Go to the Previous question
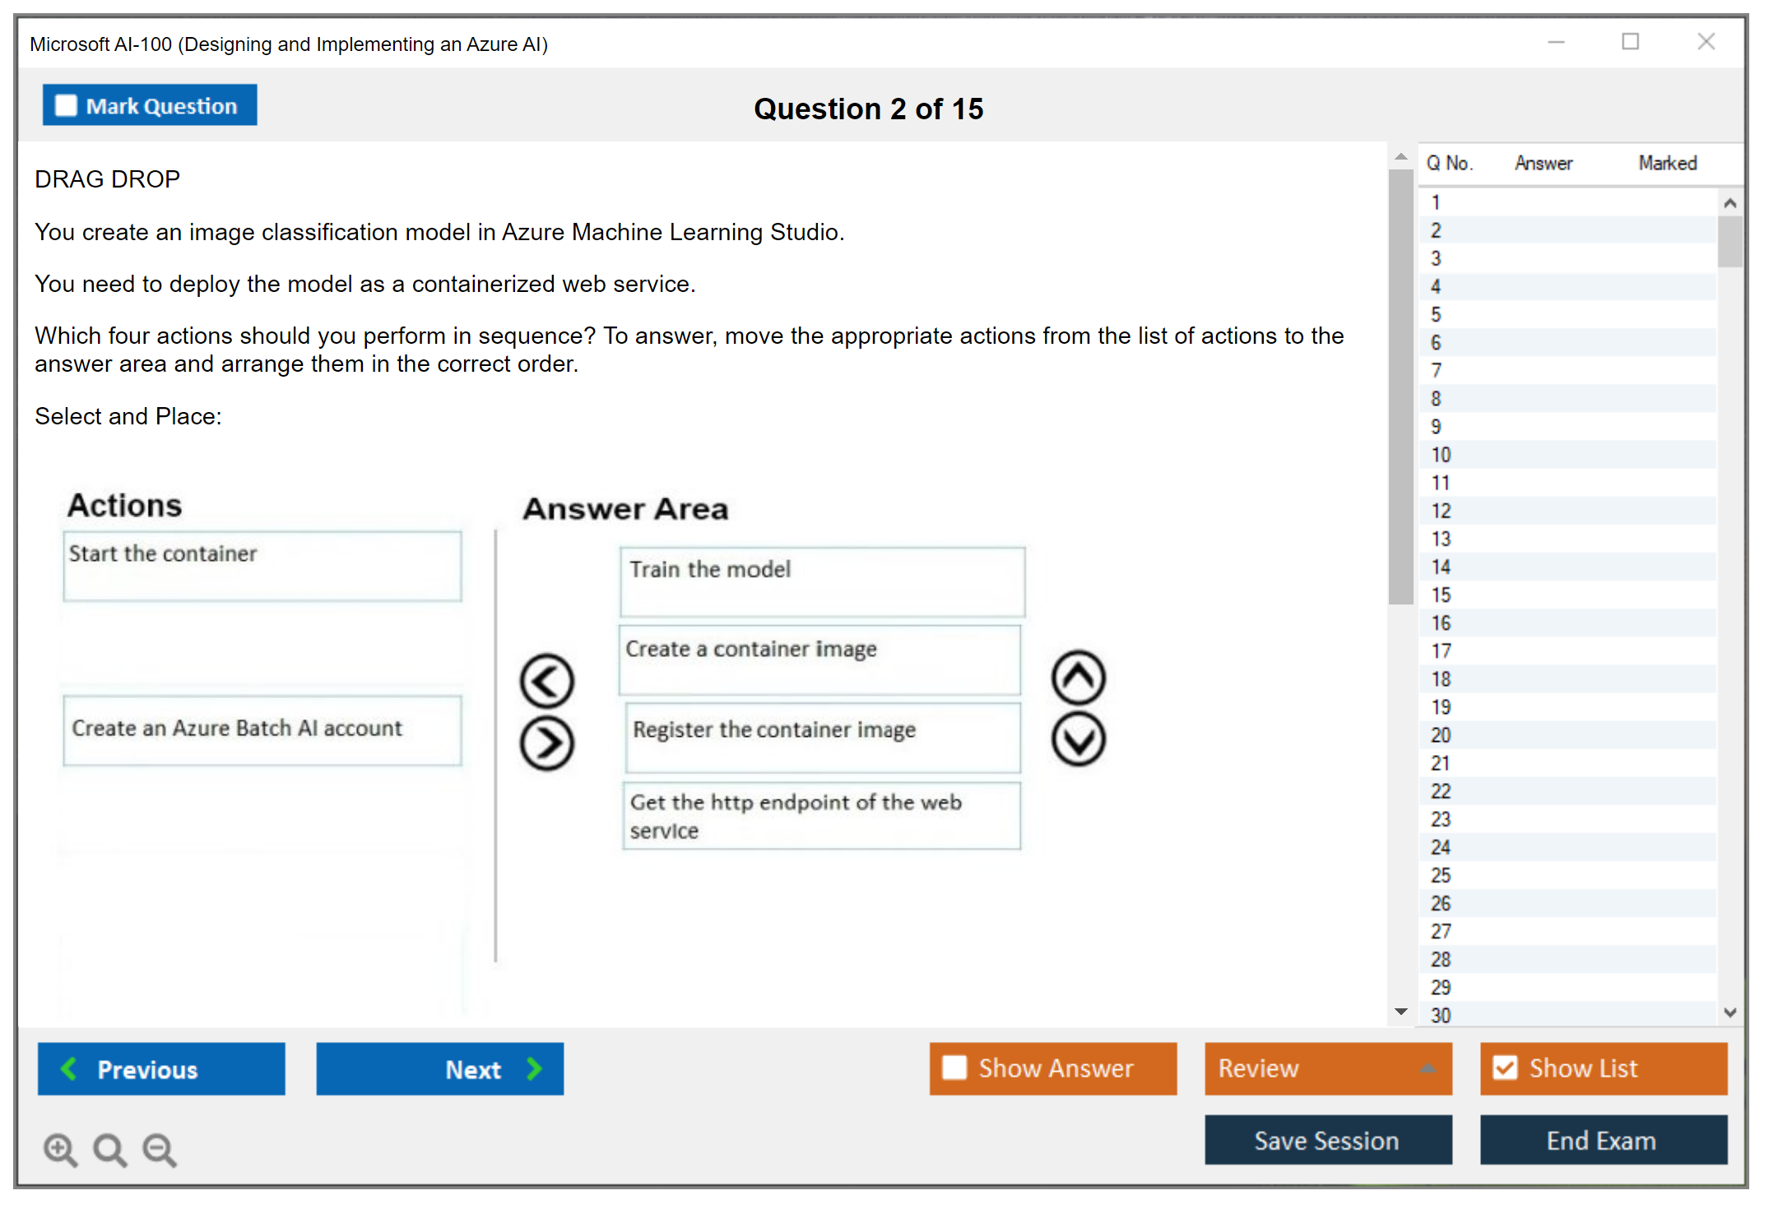Viewport: 1769px width, 1209px height. coord(161,1068)
